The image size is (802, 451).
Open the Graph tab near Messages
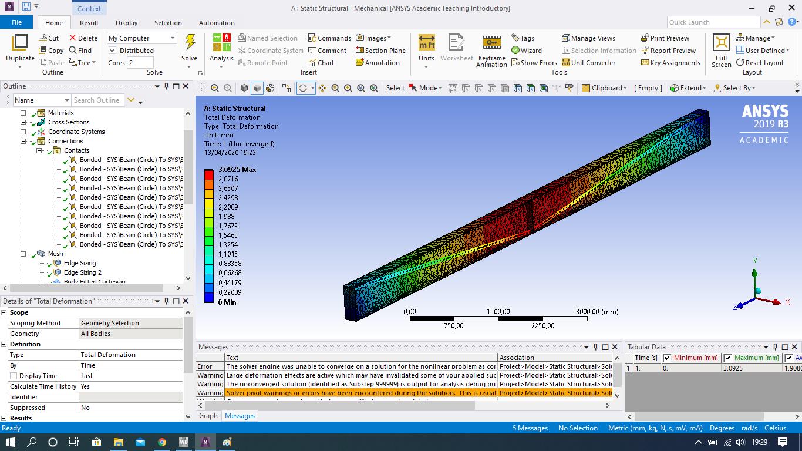tap(208, 415)
